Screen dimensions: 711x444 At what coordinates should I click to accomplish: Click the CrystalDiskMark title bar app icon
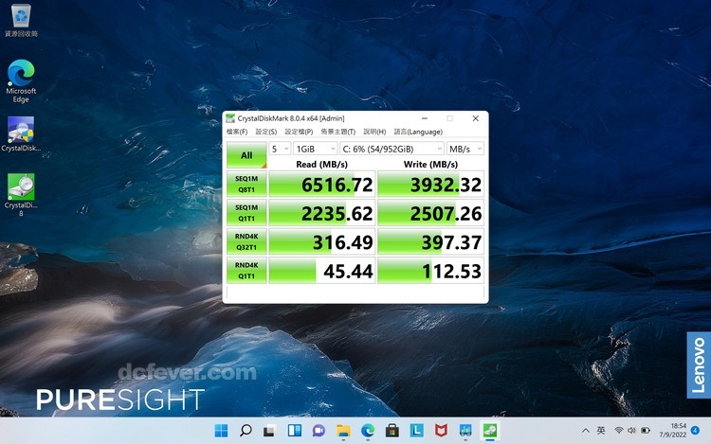click(230, 118)
